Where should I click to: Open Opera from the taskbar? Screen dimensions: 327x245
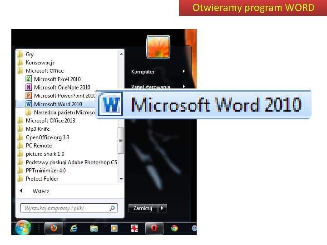[x=154, y=228]
